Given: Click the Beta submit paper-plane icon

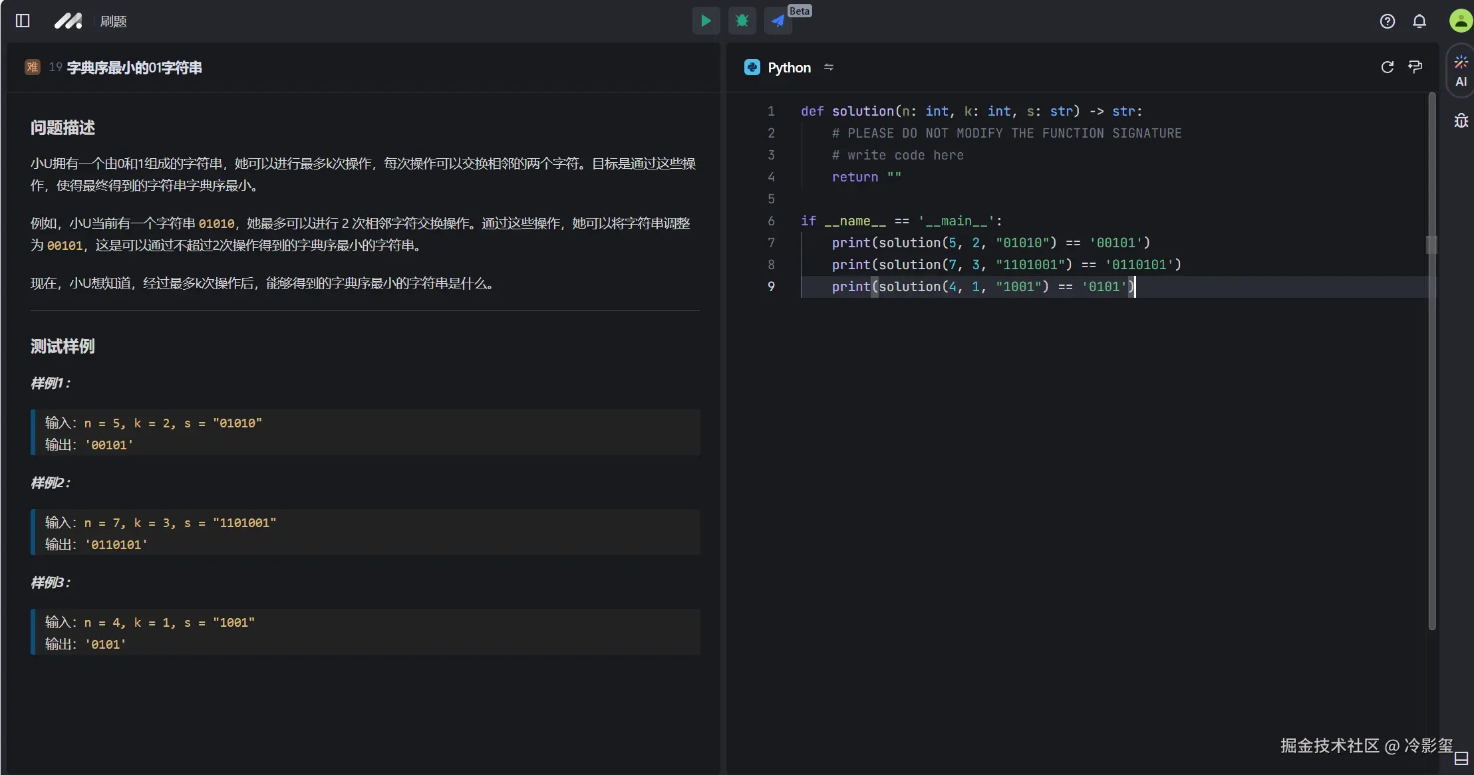Looking at the screenshot, I should pos(778,21).
